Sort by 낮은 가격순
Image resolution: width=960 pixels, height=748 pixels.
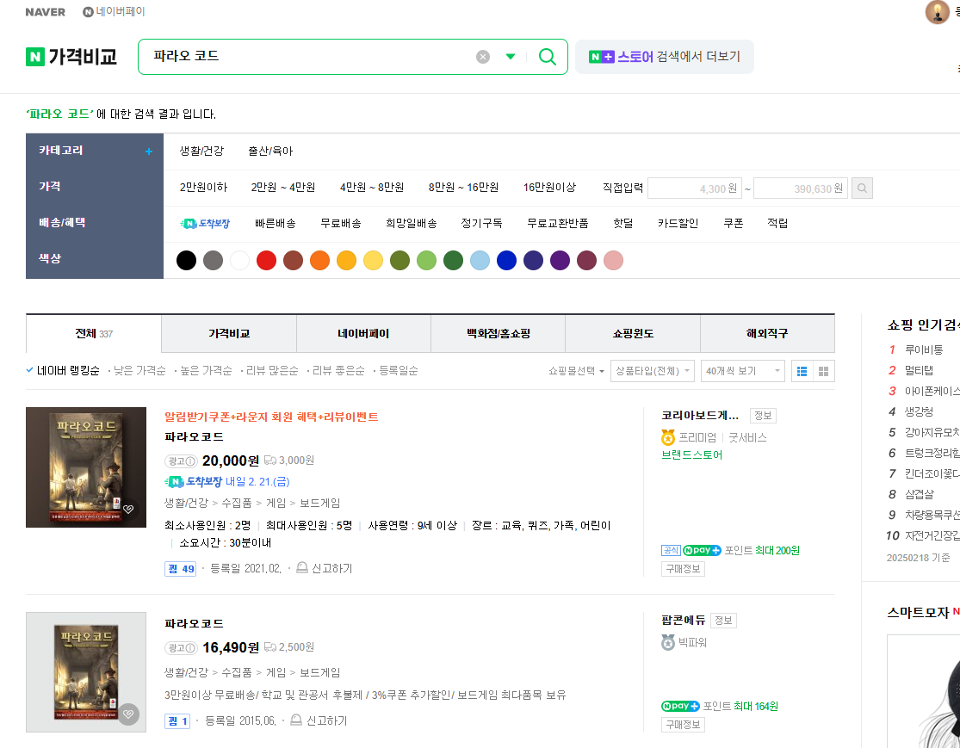pyautogui.click(x=139, y=371)
